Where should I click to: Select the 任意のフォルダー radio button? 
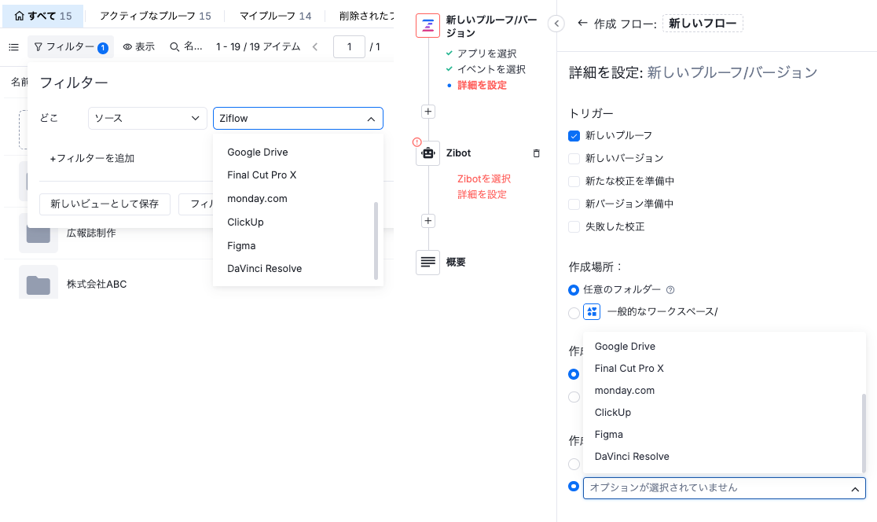pos(574,290)
